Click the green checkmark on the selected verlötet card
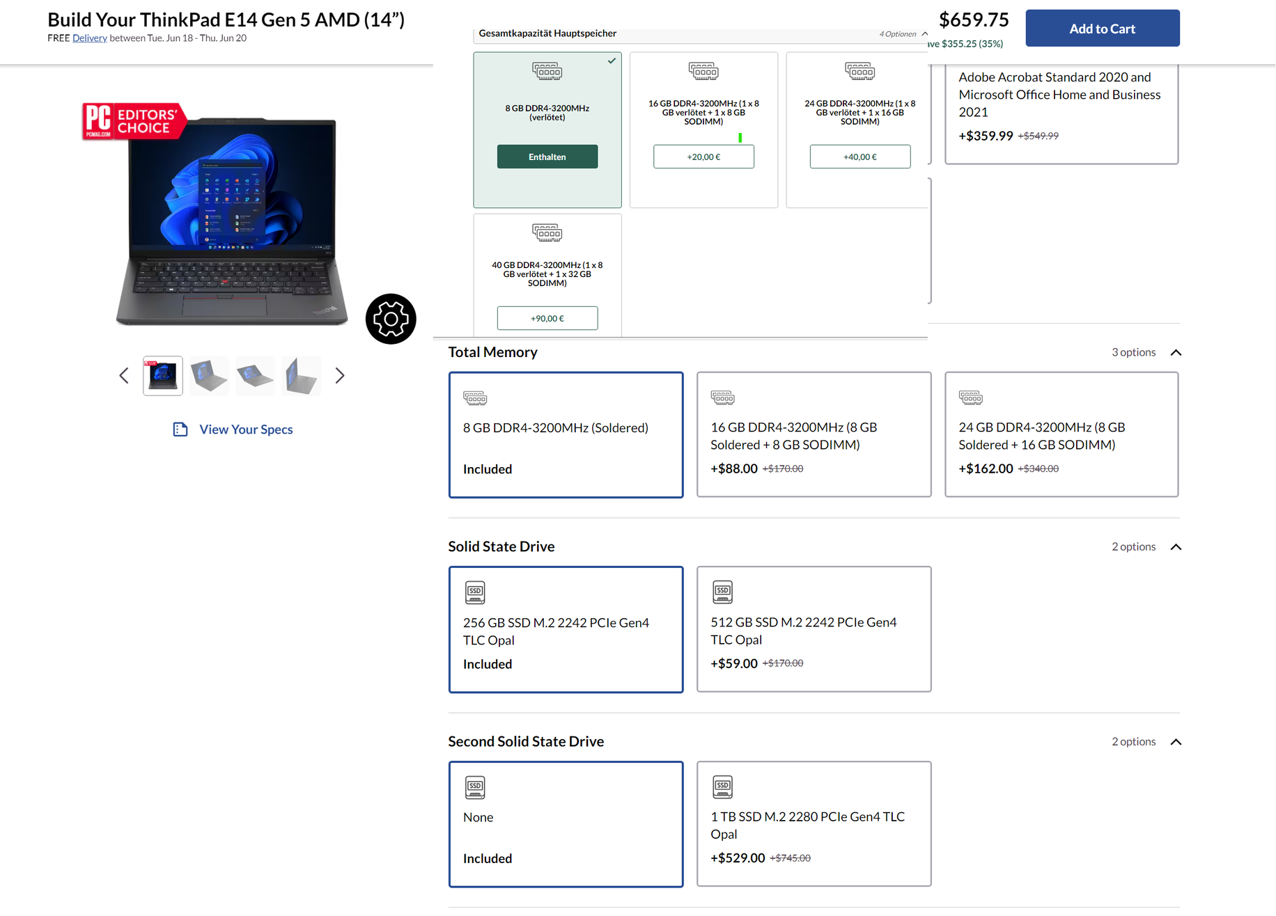The image size is (1276, 916). pos(612,61)
